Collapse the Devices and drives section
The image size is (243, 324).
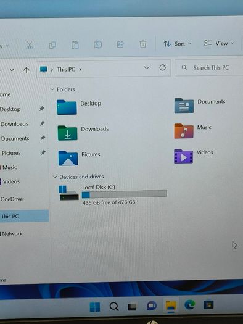point(55,177)
